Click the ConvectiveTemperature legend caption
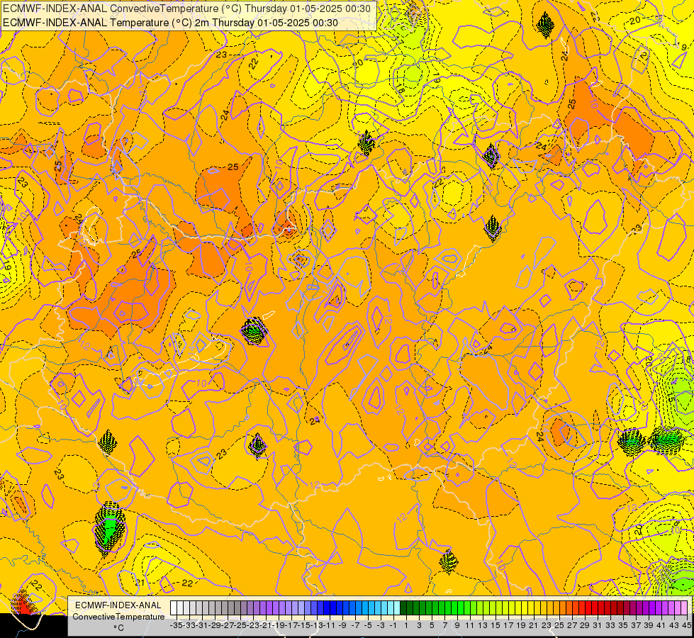Viewport: 694px width, 638px height. coord(118,616)
